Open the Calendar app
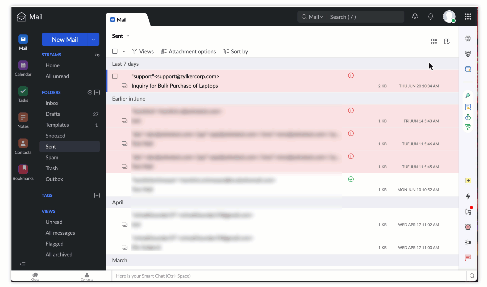 coord(23,65)
